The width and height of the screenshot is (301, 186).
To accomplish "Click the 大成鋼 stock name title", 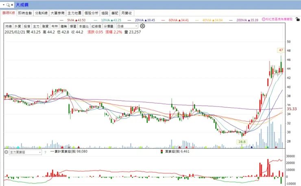I will (22, 5).
